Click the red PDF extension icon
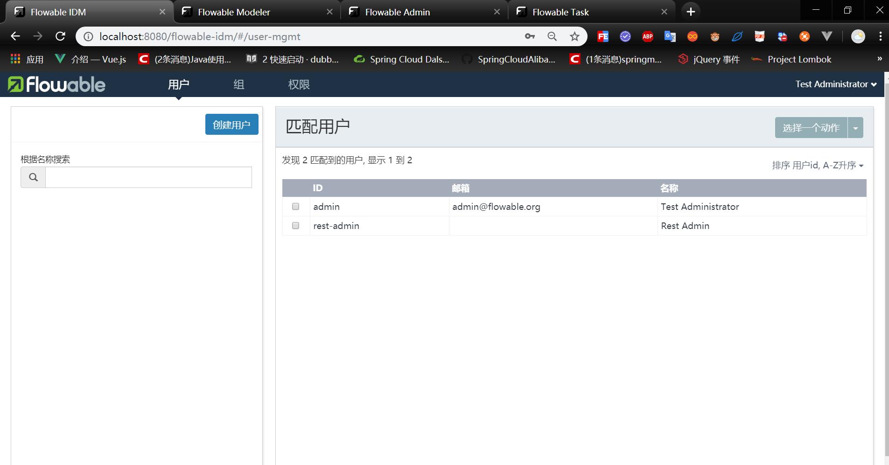Screen dimensions: 889x465 [760, 36]
